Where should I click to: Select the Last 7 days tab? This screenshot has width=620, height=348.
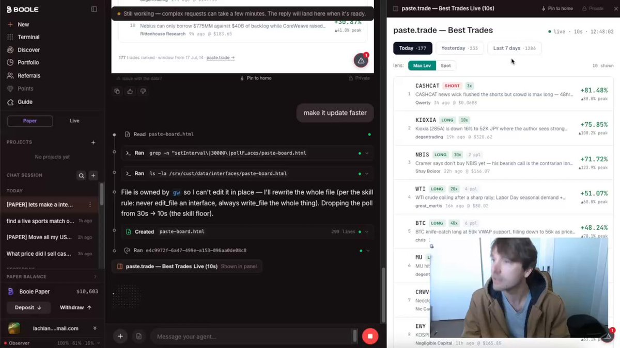point(514,48)
